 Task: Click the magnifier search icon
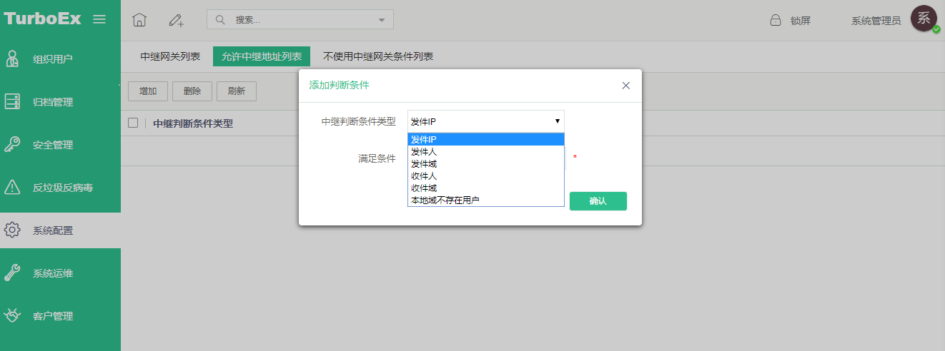[x=220, y=20]
